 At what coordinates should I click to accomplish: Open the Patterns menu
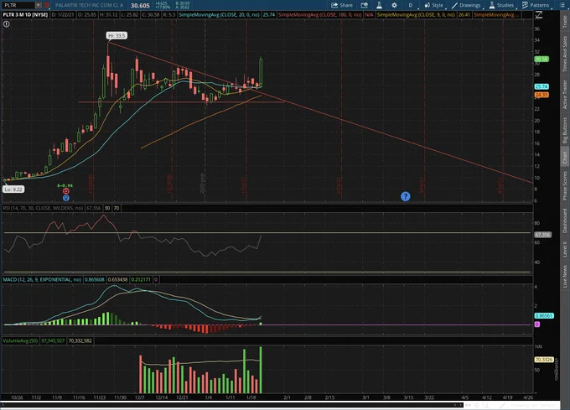pyautogui.click(x=536, y=5)
